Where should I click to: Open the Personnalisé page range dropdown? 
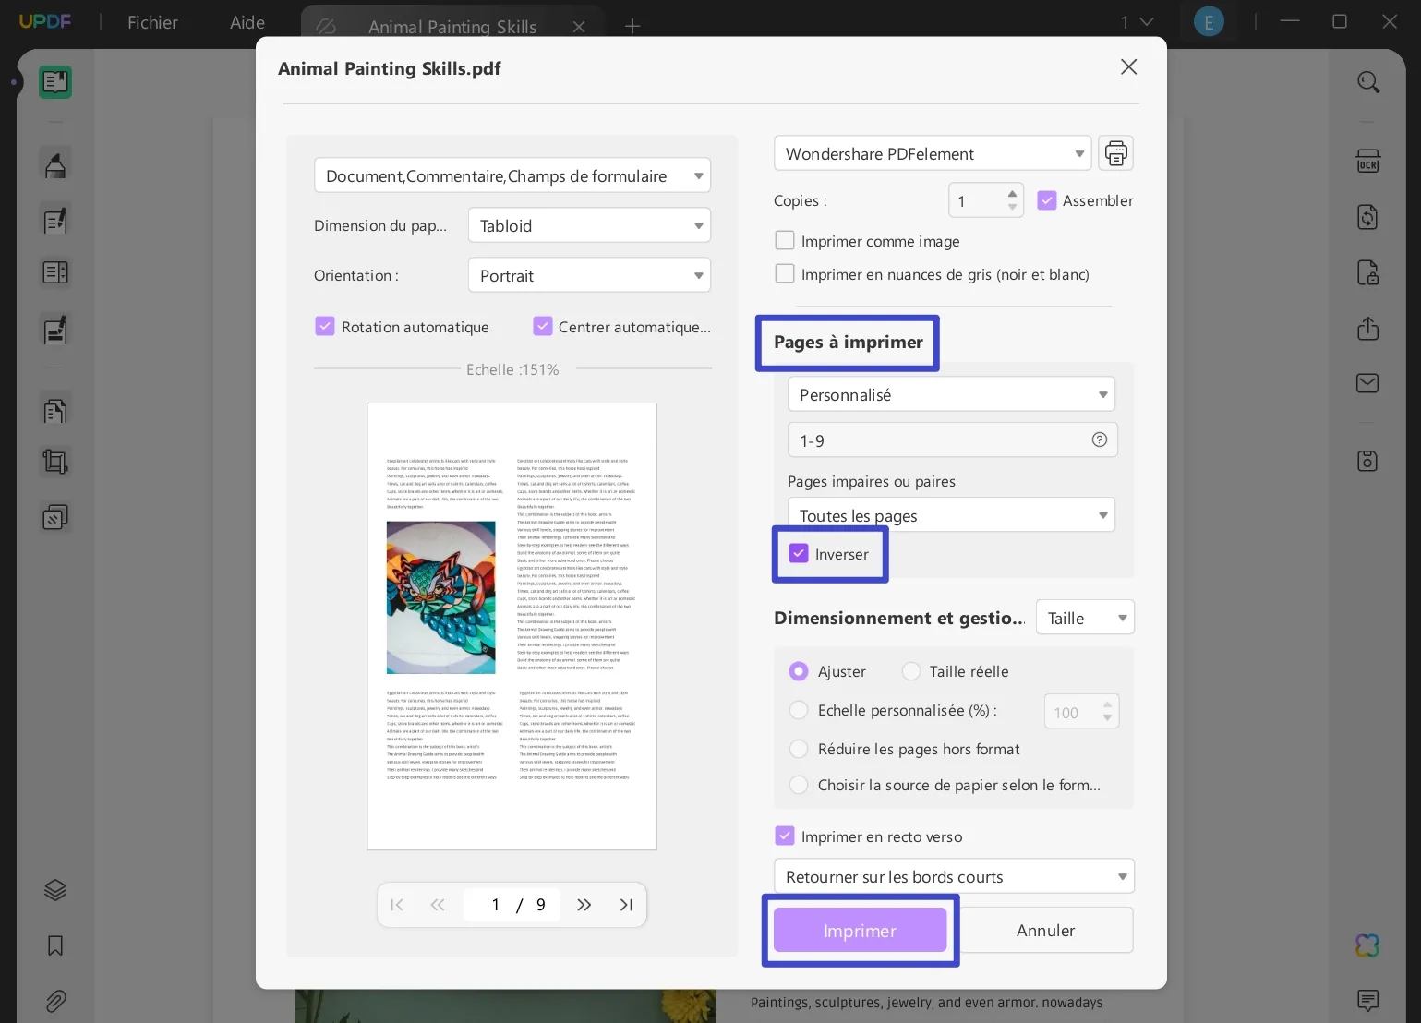pyautogui.click(x=951, y=394)
